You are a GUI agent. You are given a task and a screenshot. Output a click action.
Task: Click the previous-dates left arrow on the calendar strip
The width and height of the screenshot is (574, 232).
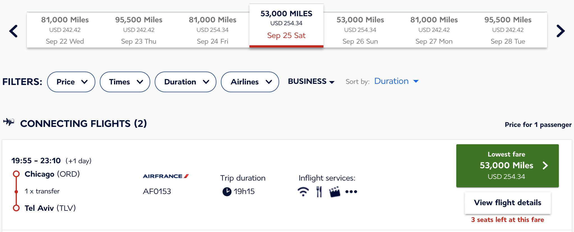(14, 30)
